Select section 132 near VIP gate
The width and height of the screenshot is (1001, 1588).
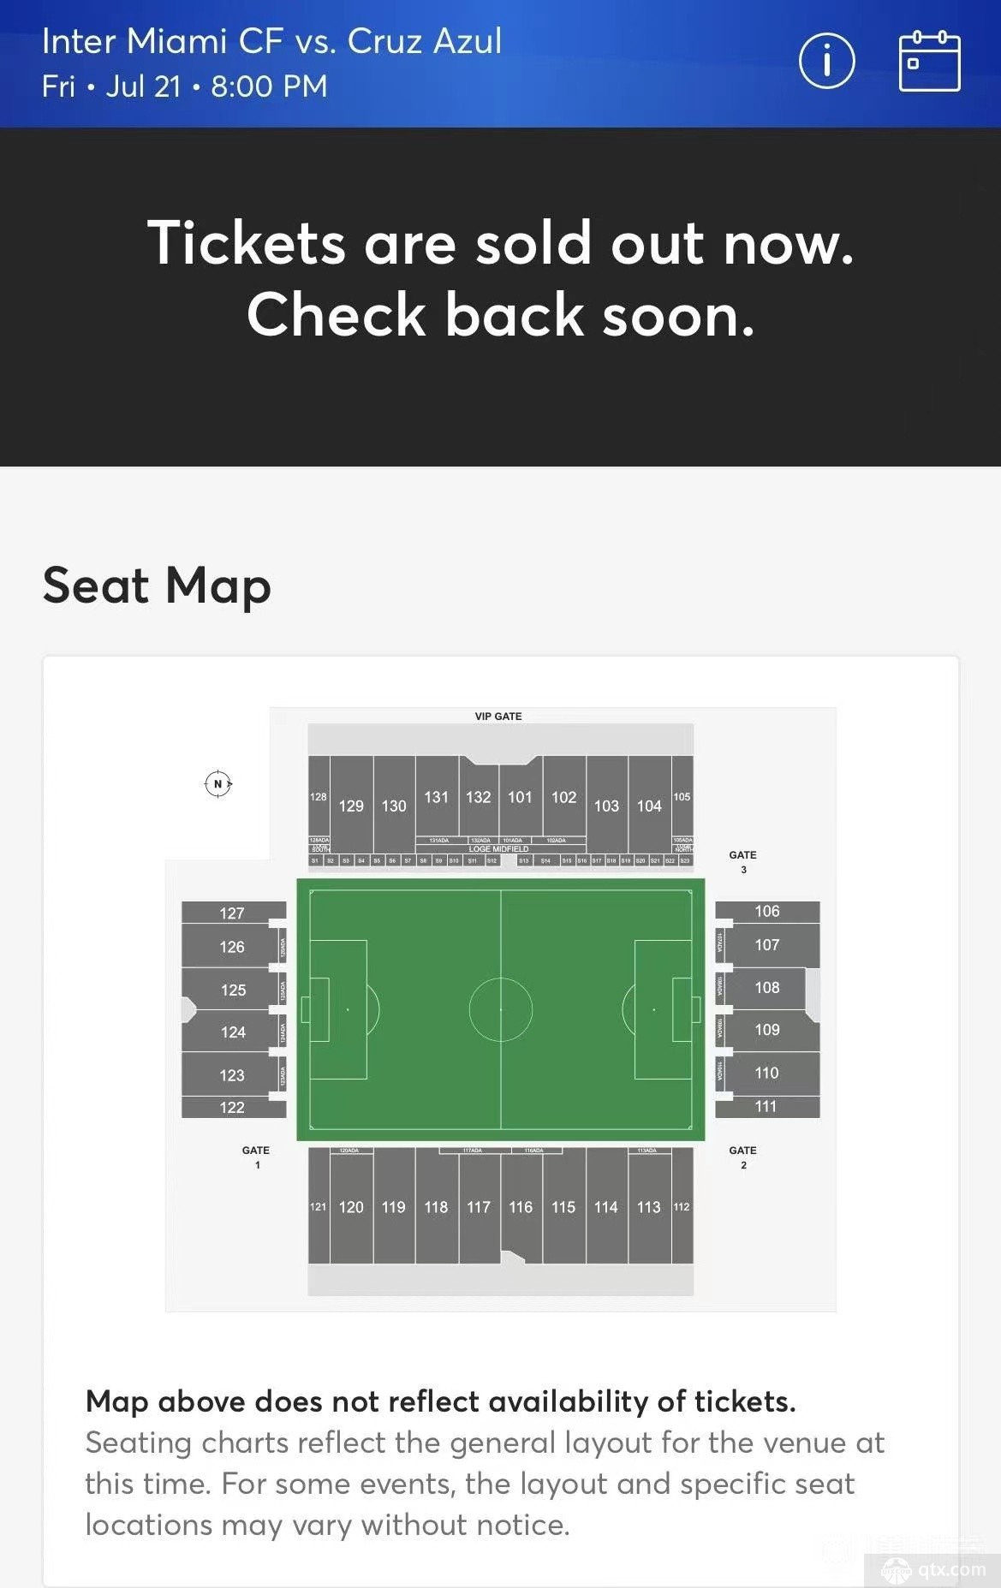(x=479, y=796)
